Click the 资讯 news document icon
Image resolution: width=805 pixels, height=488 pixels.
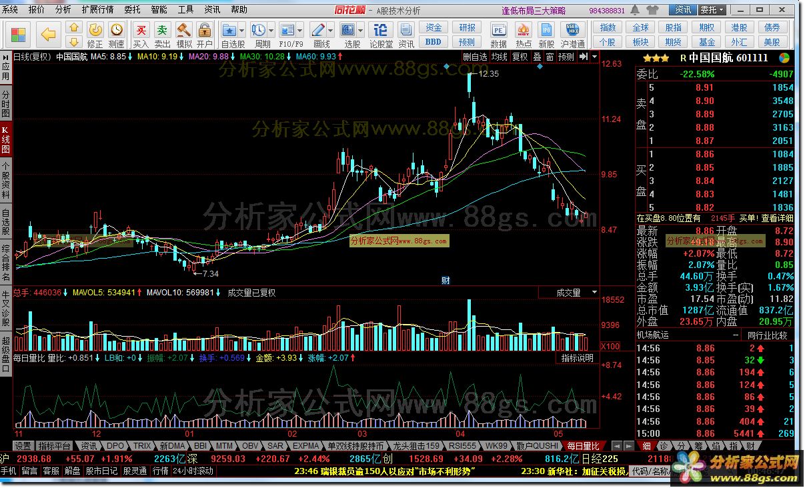tap(406, 35)
